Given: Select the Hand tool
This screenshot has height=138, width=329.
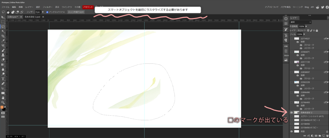Looking at the screenshot, I should click(3, 98).
